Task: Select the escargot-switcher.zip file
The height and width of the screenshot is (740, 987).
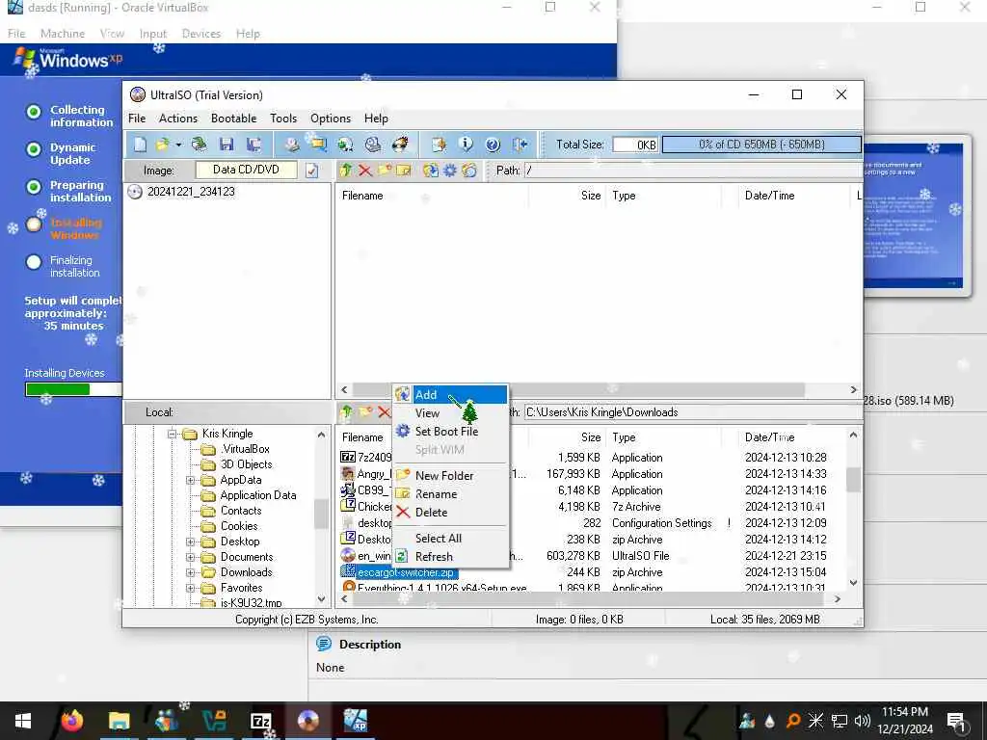Action: (406, 572)
